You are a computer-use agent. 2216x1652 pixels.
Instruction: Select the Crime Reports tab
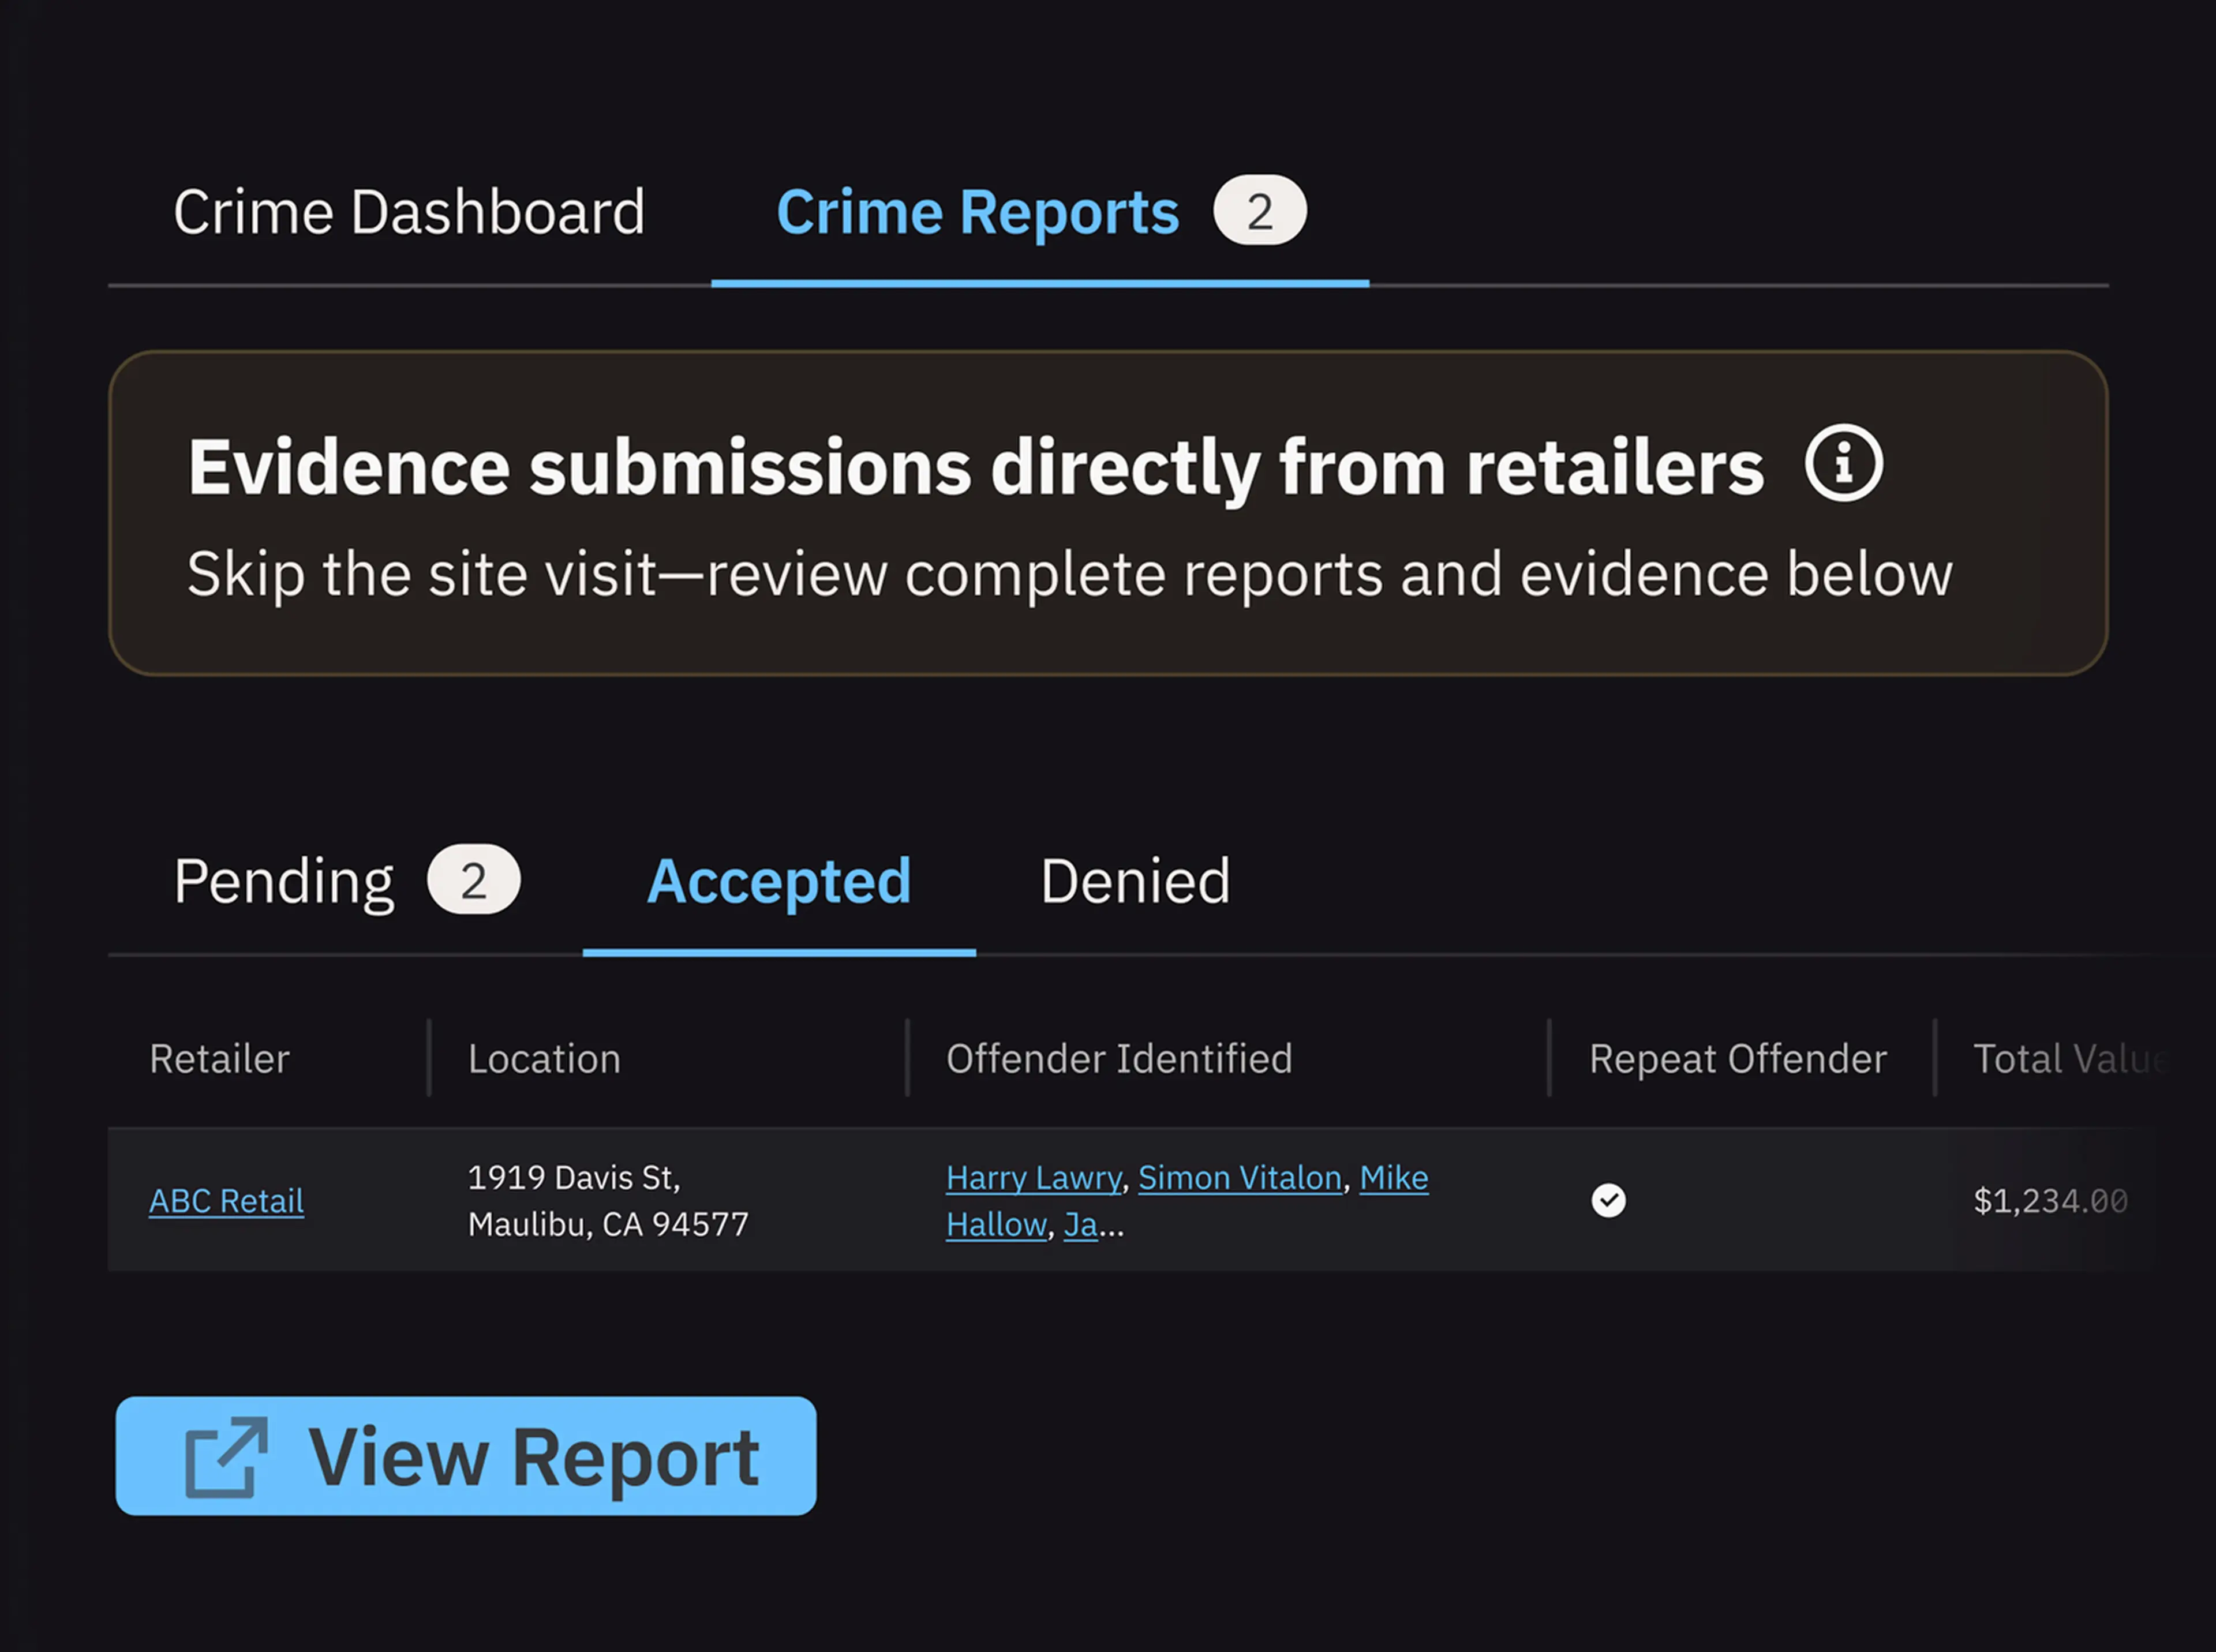click(977, 212)
